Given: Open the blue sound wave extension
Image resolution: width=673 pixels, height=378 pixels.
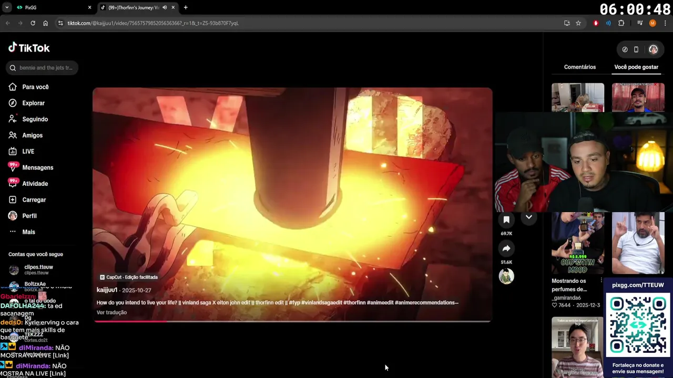Looking at the screenshot, I should coord(608,23).
